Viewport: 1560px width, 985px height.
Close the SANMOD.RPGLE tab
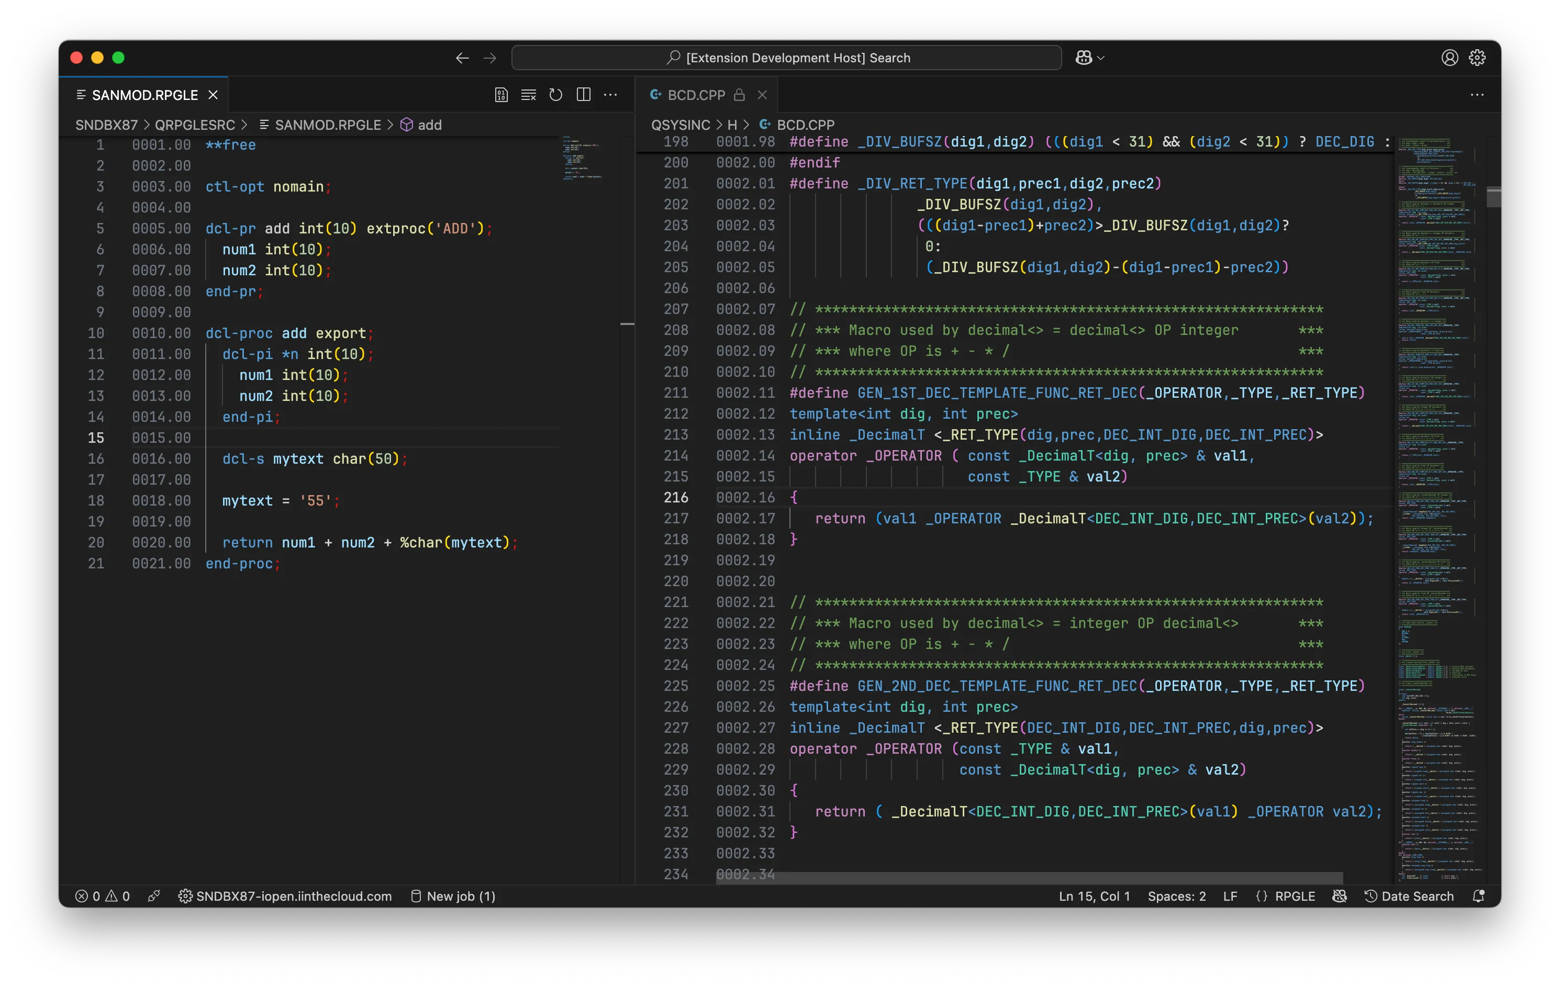click(213, 95)
